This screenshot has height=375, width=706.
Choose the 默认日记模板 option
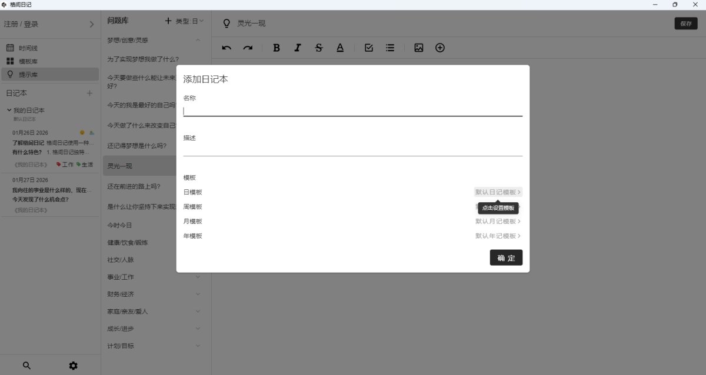498,192
